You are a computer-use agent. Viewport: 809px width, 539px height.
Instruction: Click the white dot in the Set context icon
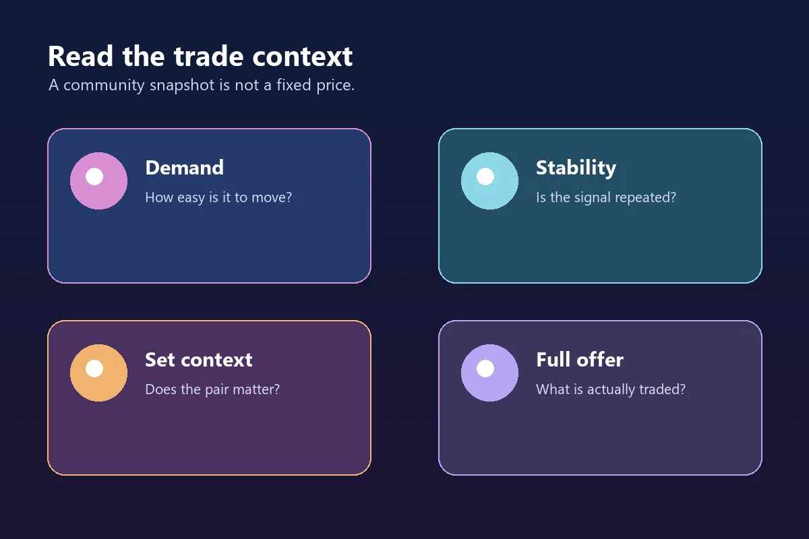[x=94, y=369]
